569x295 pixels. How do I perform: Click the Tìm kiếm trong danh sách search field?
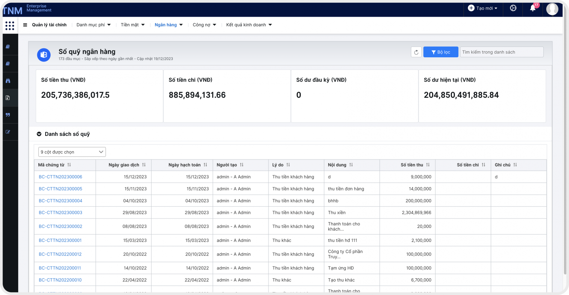(x=502, y=52)
